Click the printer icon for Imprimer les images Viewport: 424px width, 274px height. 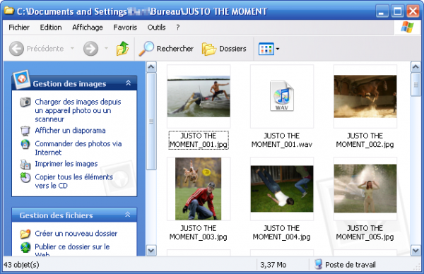[x=25, y=164]
